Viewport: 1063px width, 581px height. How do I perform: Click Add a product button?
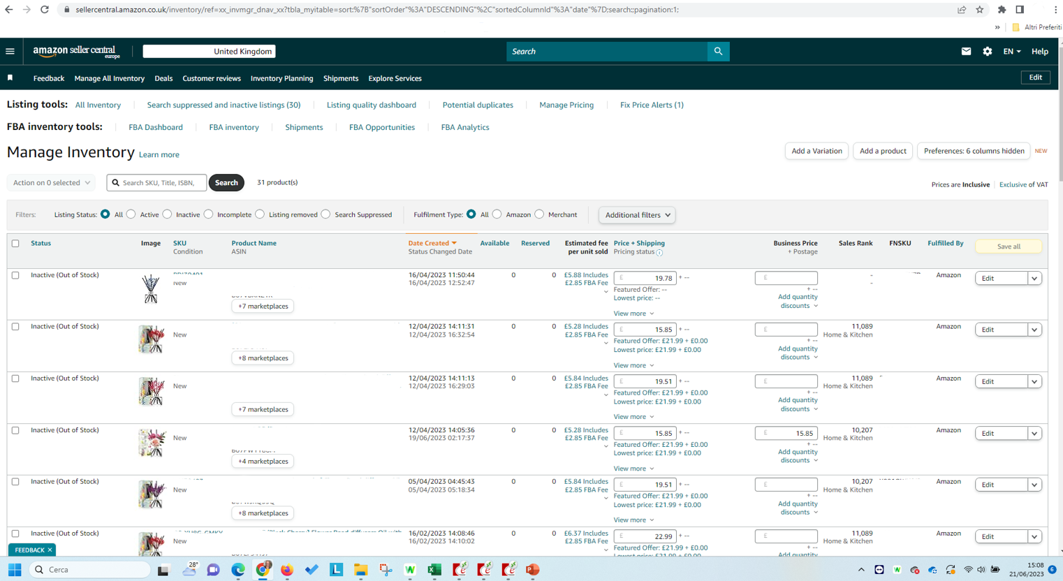click(x=883, y=151)
